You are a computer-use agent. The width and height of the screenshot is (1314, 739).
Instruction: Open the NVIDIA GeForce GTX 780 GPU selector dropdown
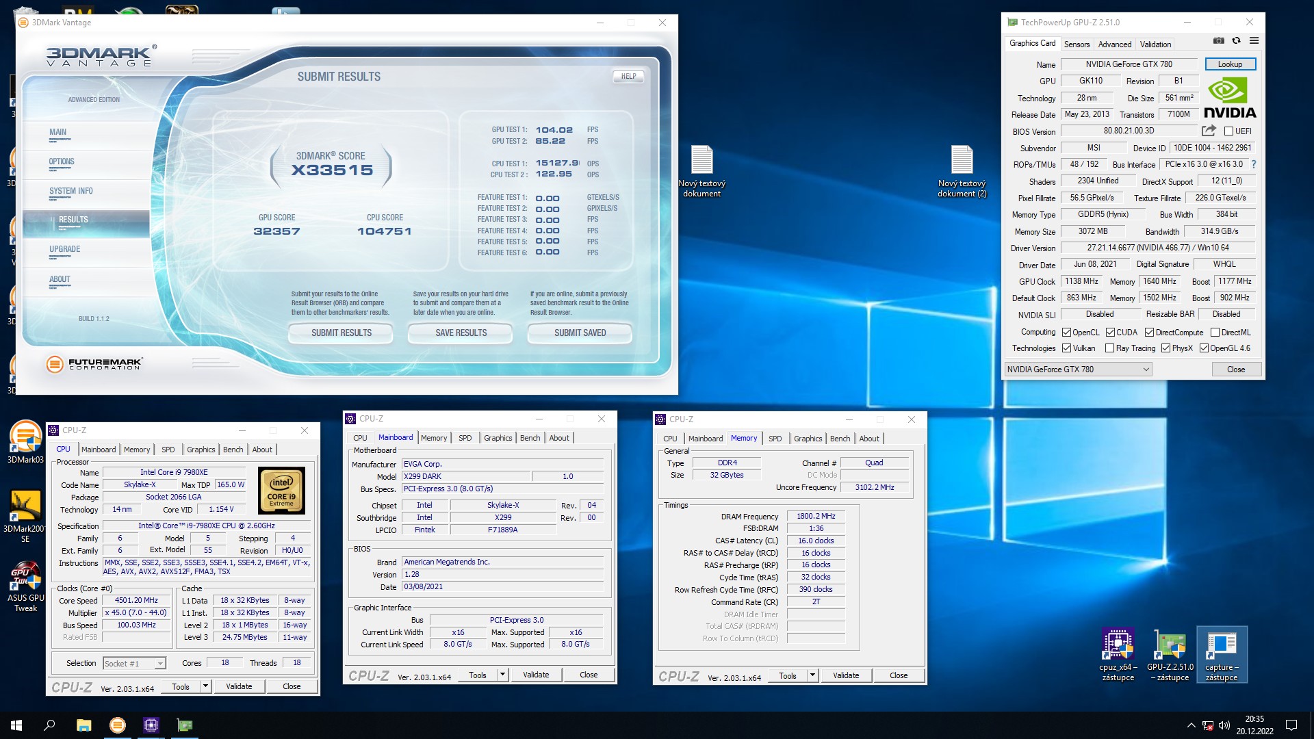[1078, 369]
